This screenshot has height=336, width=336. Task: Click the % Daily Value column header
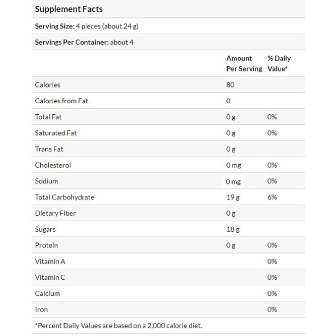click(x=279, y=63)
